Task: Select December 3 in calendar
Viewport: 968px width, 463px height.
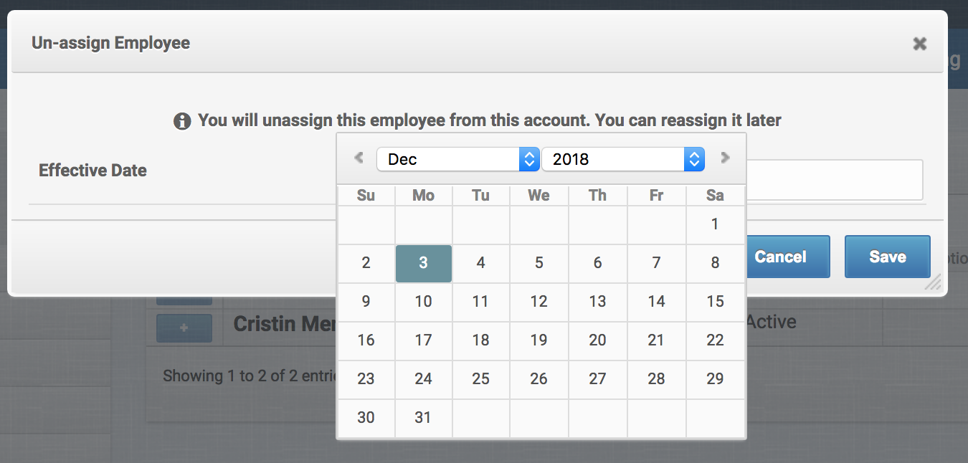Action: point(424,263)
